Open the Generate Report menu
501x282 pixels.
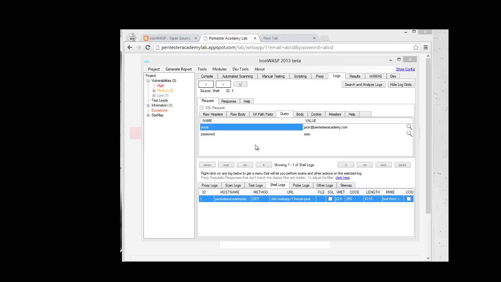click(178, 69)
